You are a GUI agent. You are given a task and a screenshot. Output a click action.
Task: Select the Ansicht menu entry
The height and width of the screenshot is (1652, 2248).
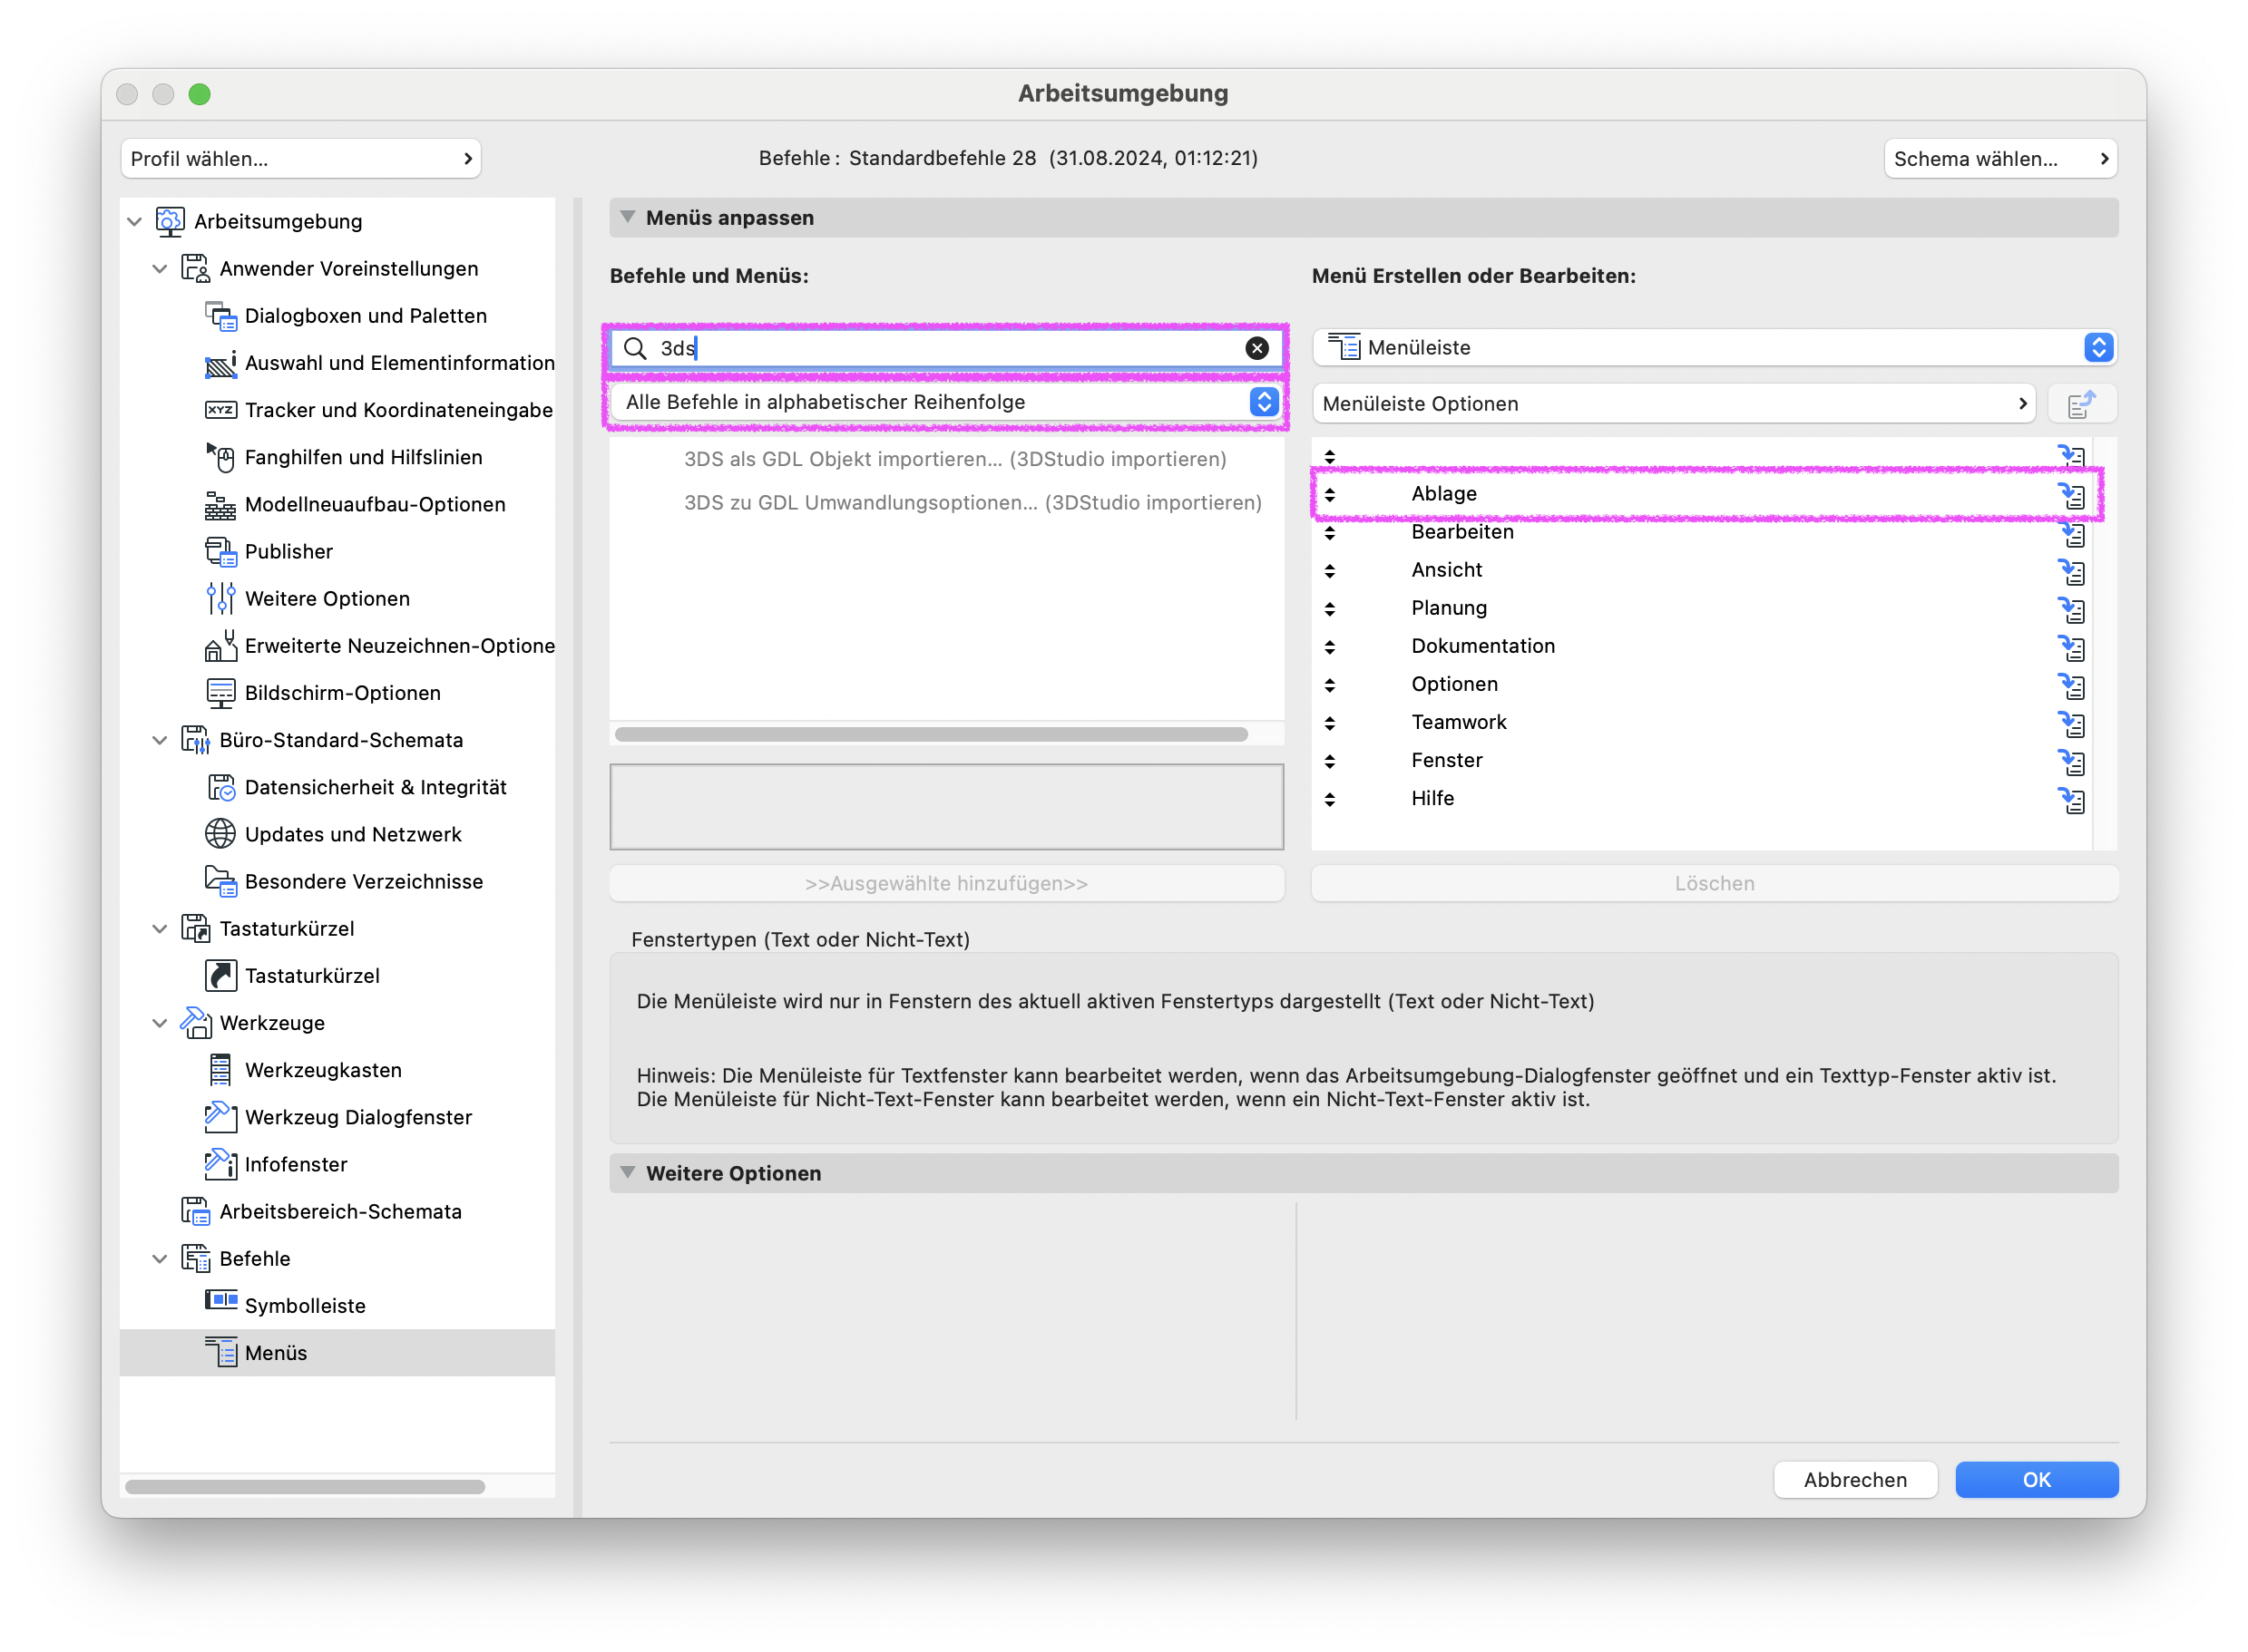1446,570
